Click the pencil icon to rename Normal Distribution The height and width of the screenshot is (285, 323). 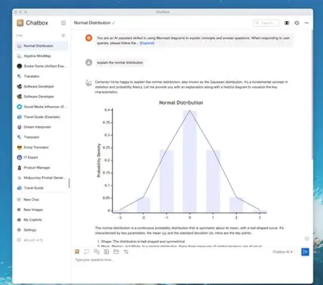114,23
